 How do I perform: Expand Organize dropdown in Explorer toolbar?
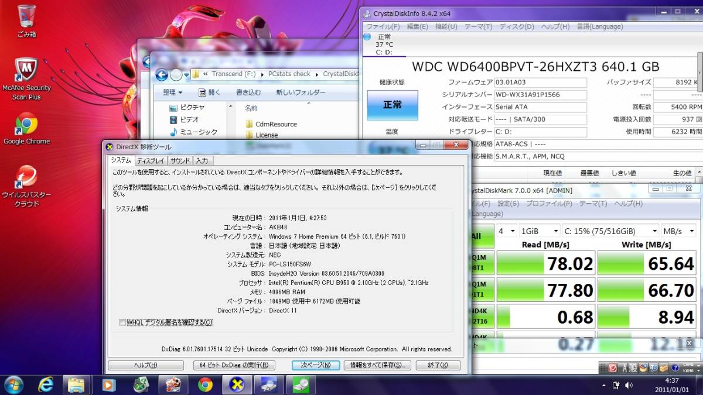pos(172,92)
